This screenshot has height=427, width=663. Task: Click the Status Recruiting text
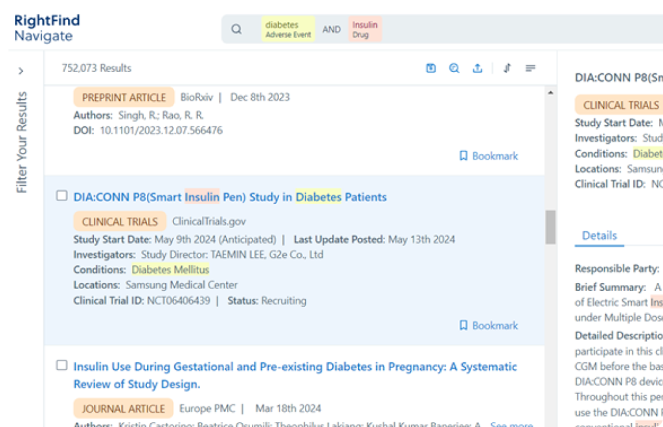[267, 301]
